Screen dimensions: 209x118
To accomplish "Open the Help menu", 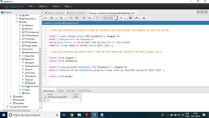I will pos(68,6).
